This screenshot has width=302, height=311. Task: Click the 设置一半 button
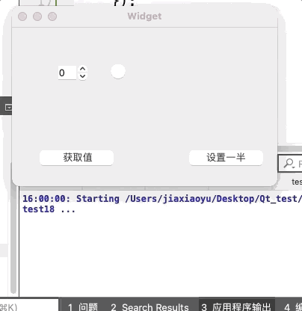tap(226, 158)
